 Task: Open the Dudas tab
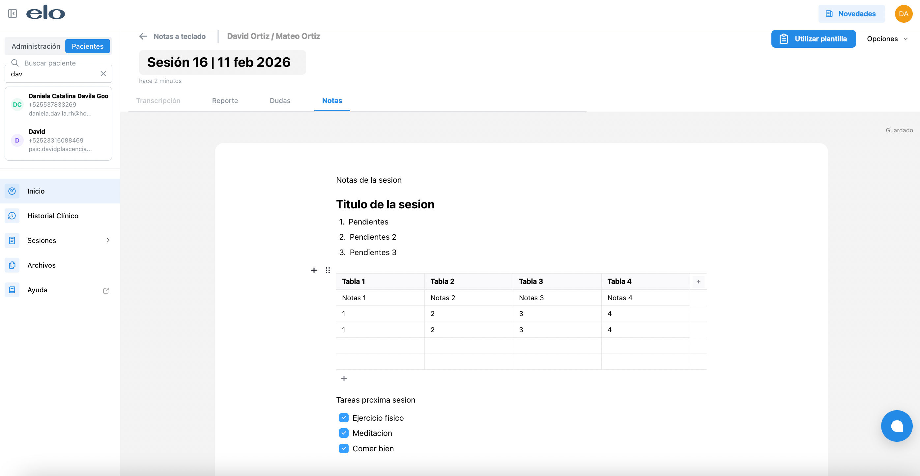280,101
